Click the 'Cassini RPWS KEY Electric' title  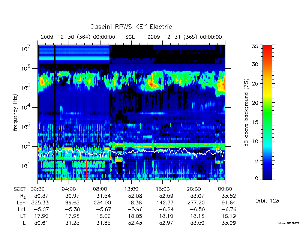(131, 27)
